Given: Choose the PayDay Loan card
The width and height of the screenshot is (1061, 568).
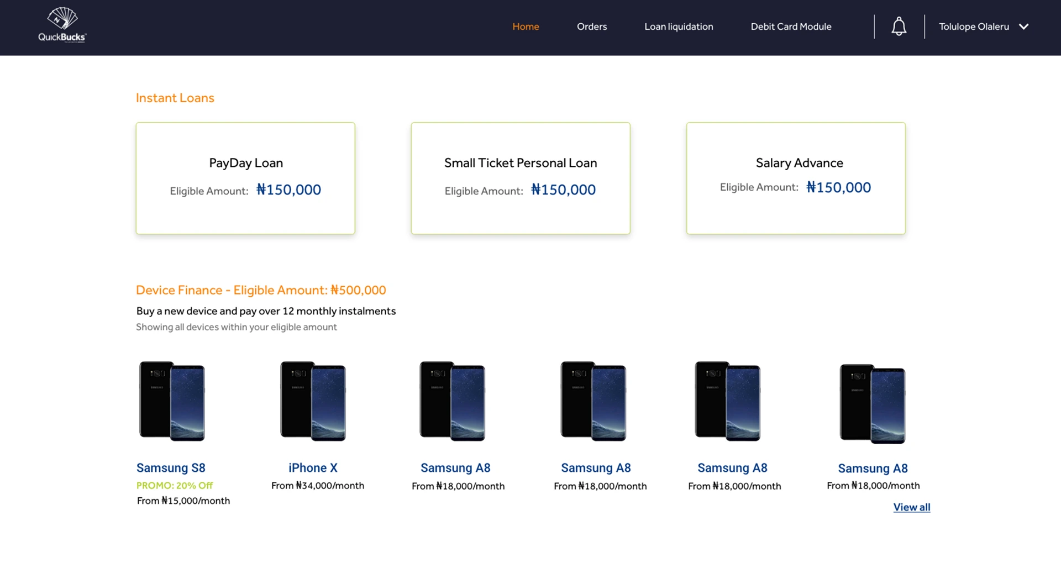Looking at the screenshot, I should tap(245, 178).
